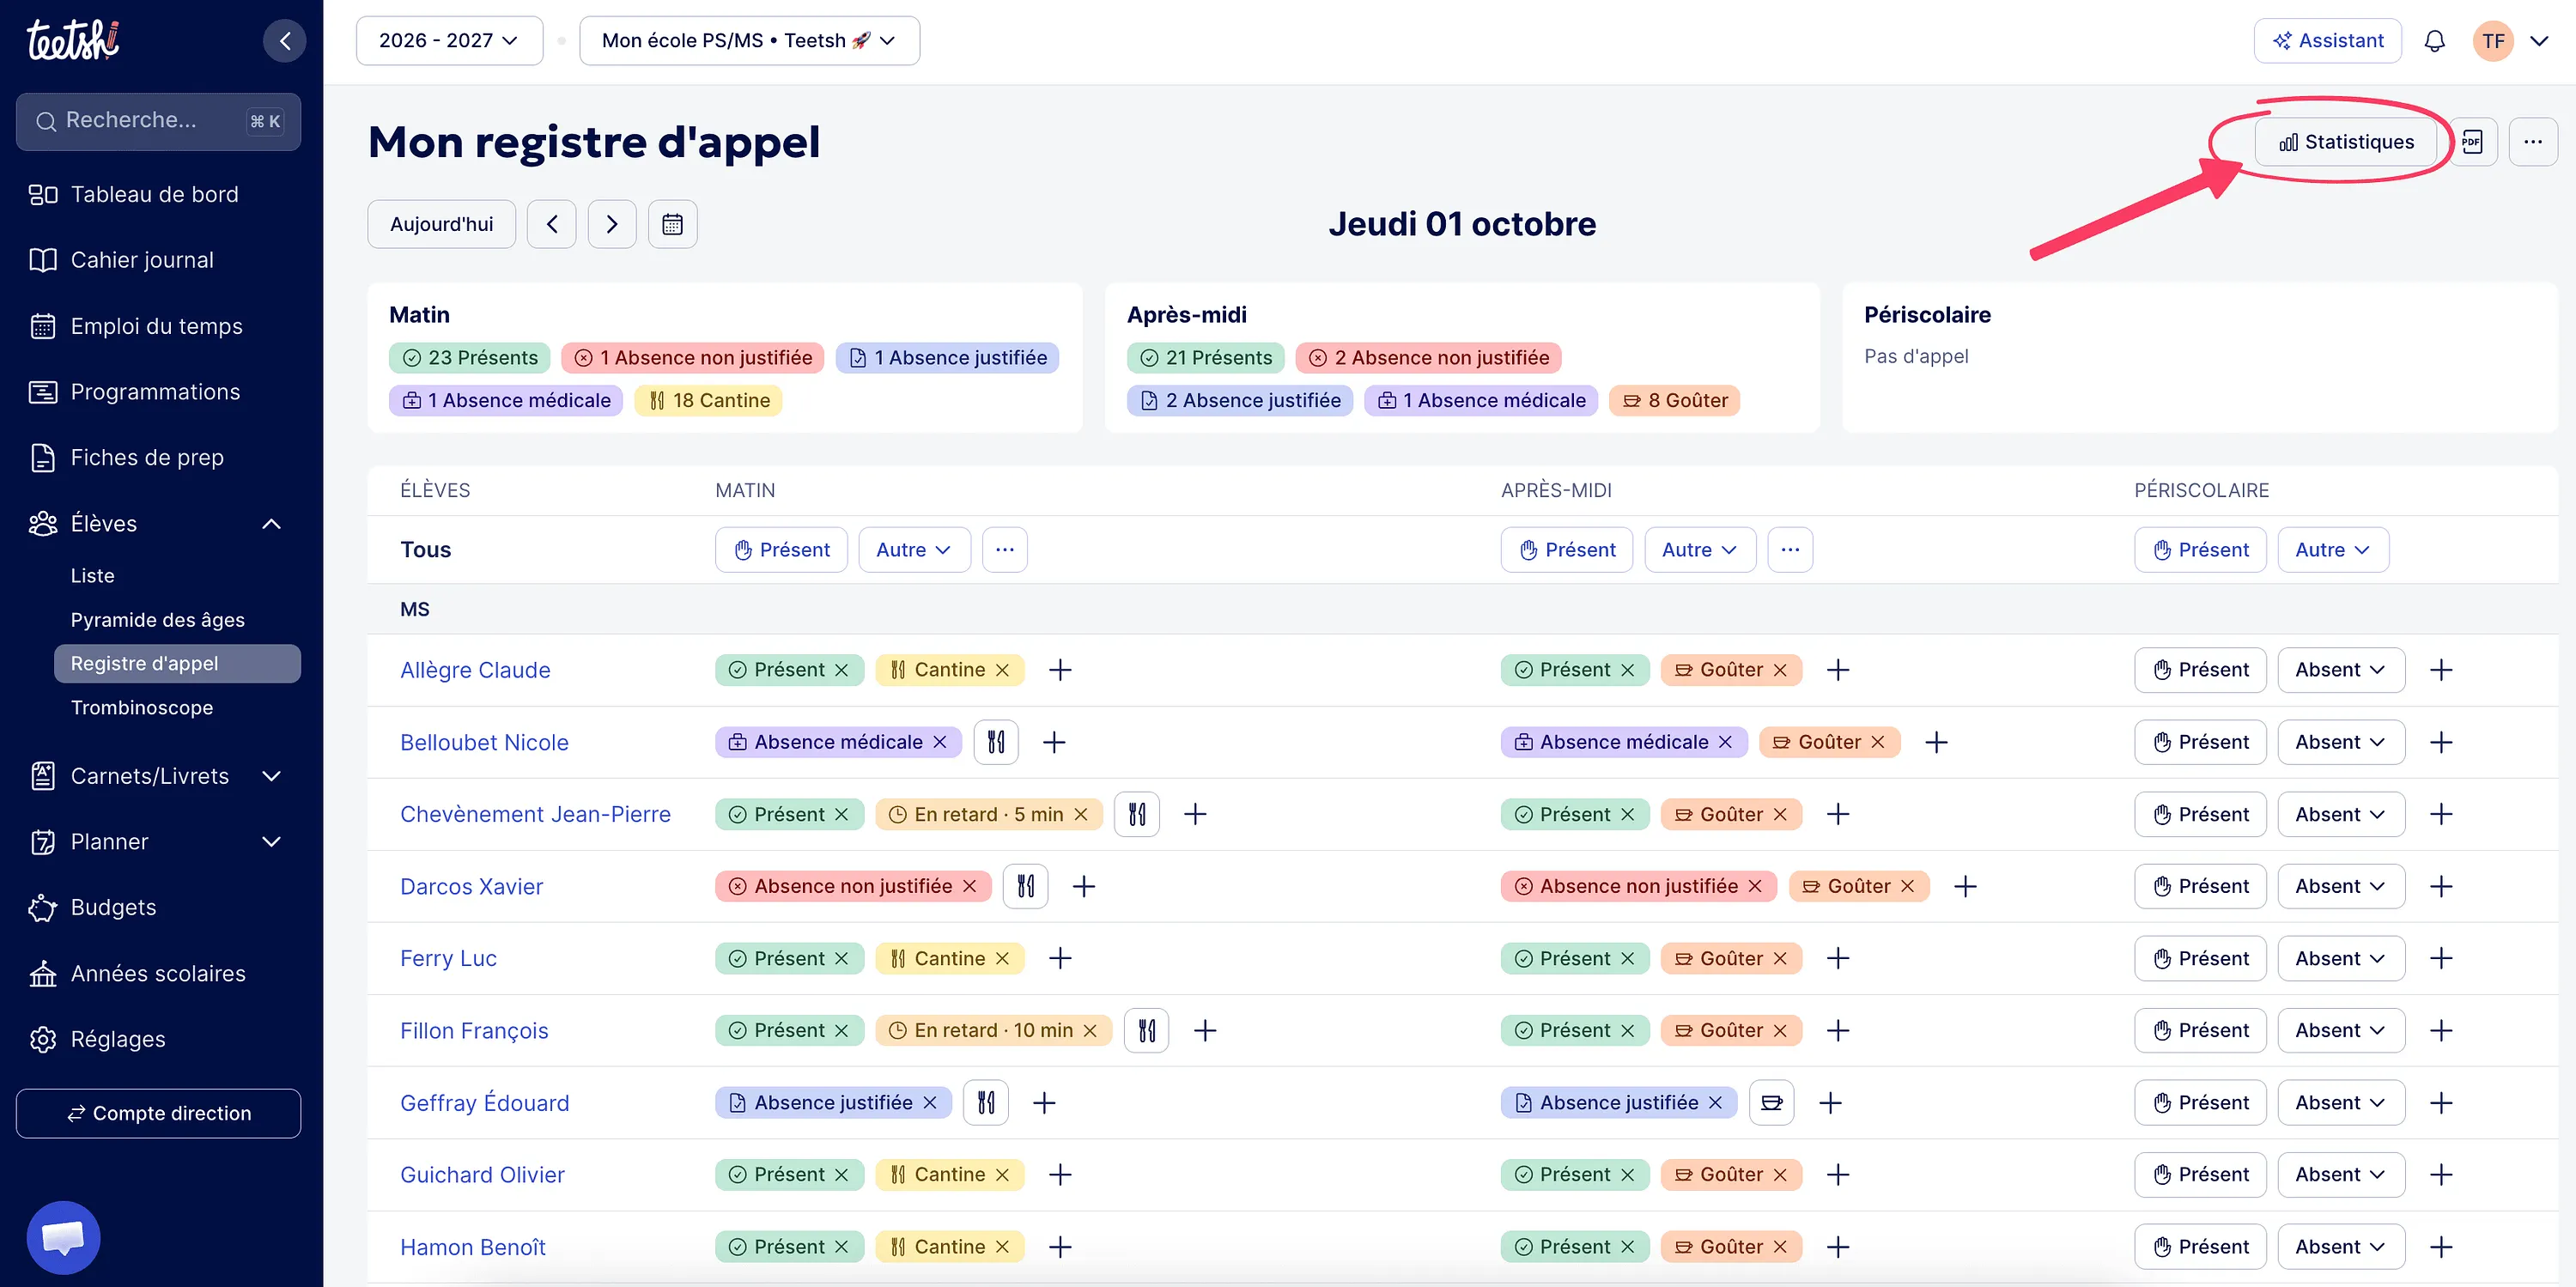Mark all students Présent for après-midi
Image resolution: width=2576 pixels, height=1287 pixels.
point(1566,550)
